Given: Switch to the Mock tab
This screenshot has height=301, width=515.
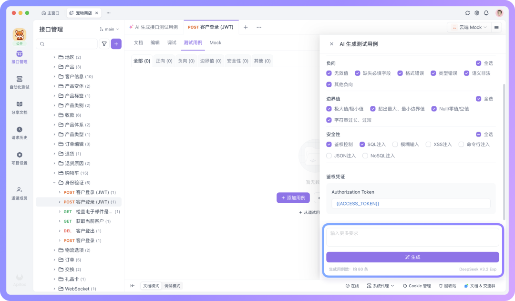Looking at the screenshot, I should click(x=216, y=42).
